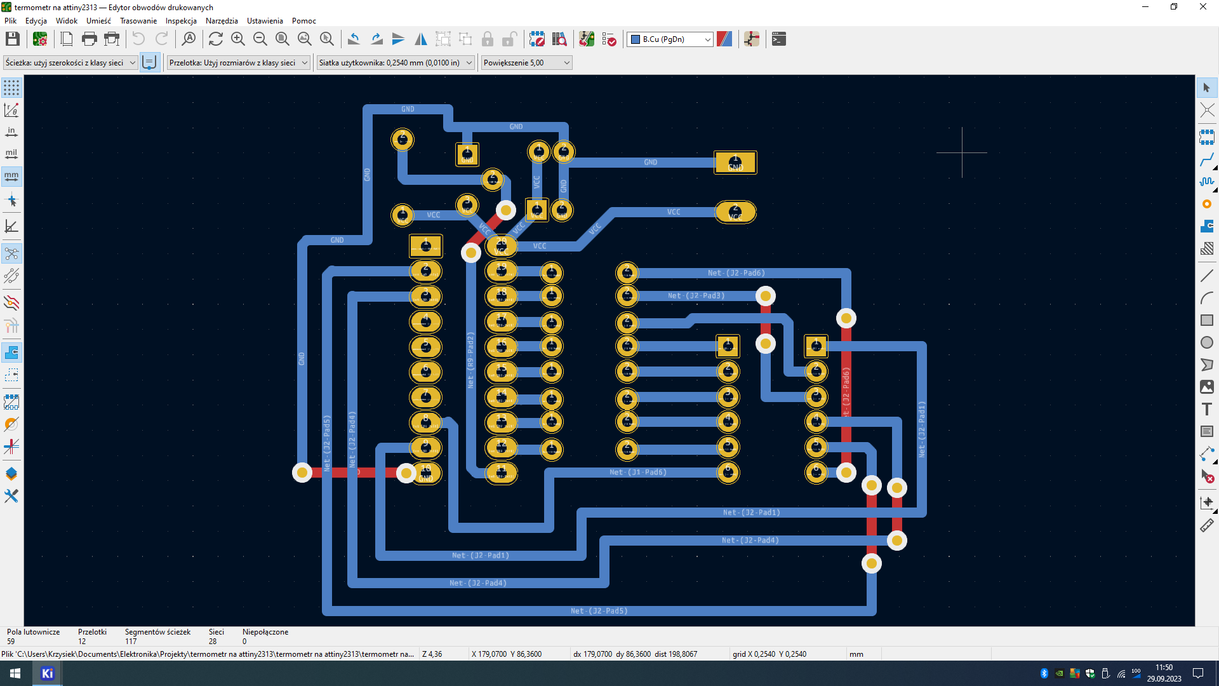Open the Inspekcja menu
The image size is (1219, 686).
181,21
